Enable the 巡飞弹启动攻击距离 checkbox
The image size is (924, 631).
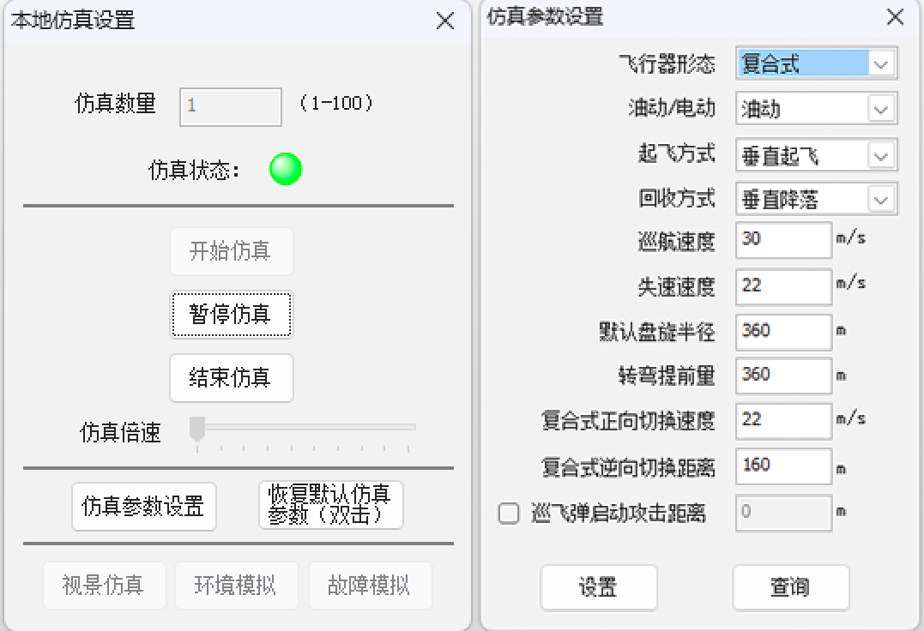[509, 513]
